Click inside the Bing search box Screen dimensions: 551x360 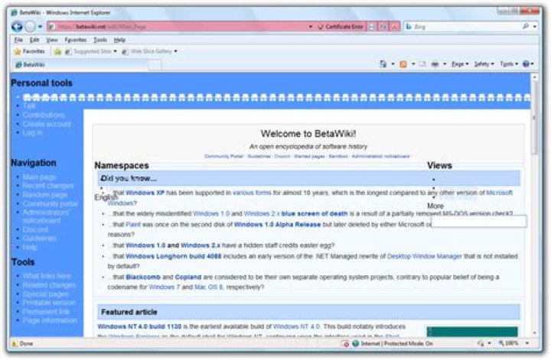pyautogui.click(x=463, y=27)
